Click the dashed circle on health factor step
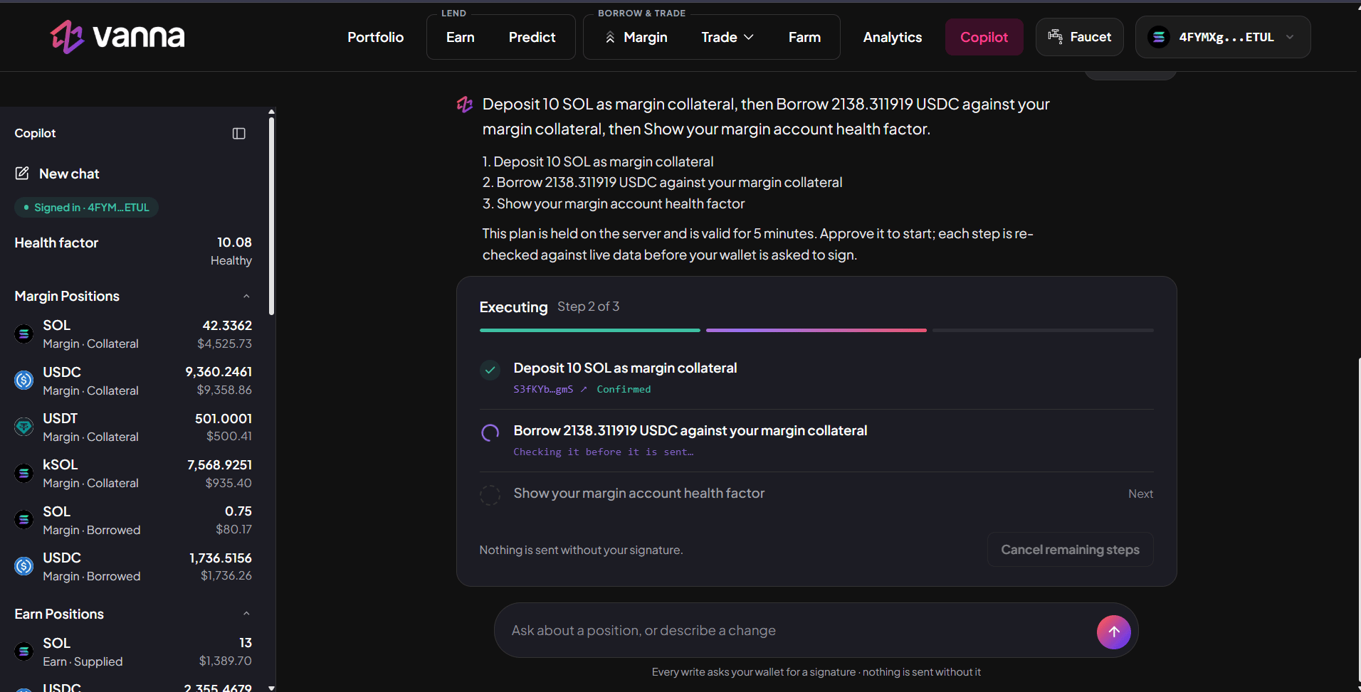The image size is (1361, 692). click(490, 495)
